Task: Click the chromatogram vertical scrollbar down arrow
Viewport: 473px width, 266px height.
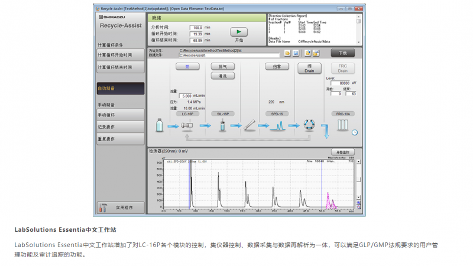Action: click(x=358, y=197)
